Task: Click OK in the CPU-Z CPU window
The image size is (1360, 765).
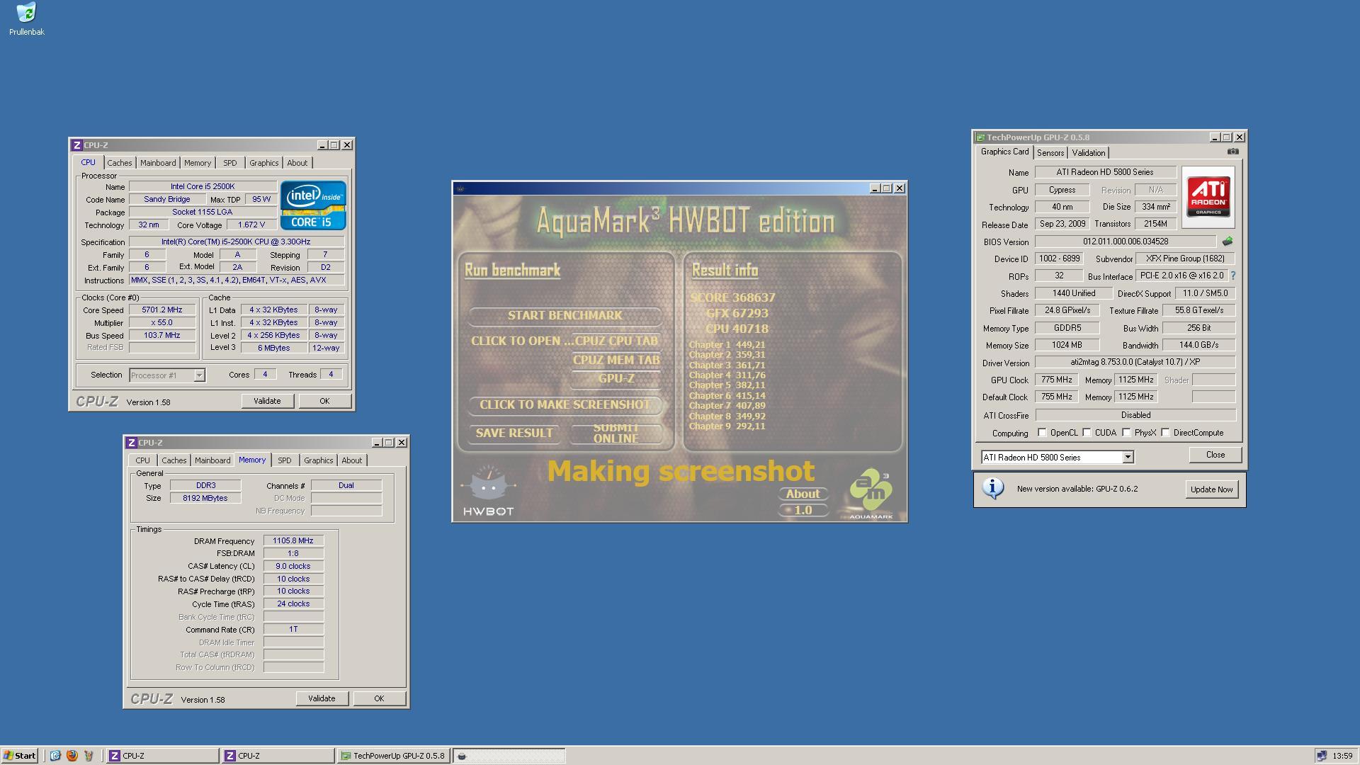Action: [324, 401]
